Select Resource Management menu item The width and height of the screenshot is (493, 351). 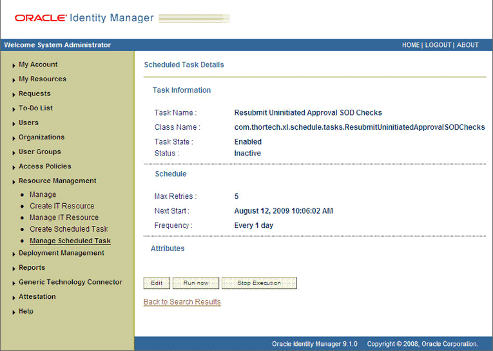[x=57, y=181]
